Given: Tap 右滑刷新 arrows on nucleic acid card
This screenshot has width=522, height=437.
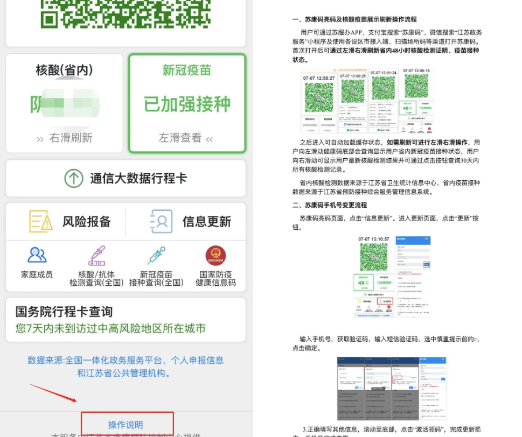Looking at the screenshot, I should coord(40,139).
